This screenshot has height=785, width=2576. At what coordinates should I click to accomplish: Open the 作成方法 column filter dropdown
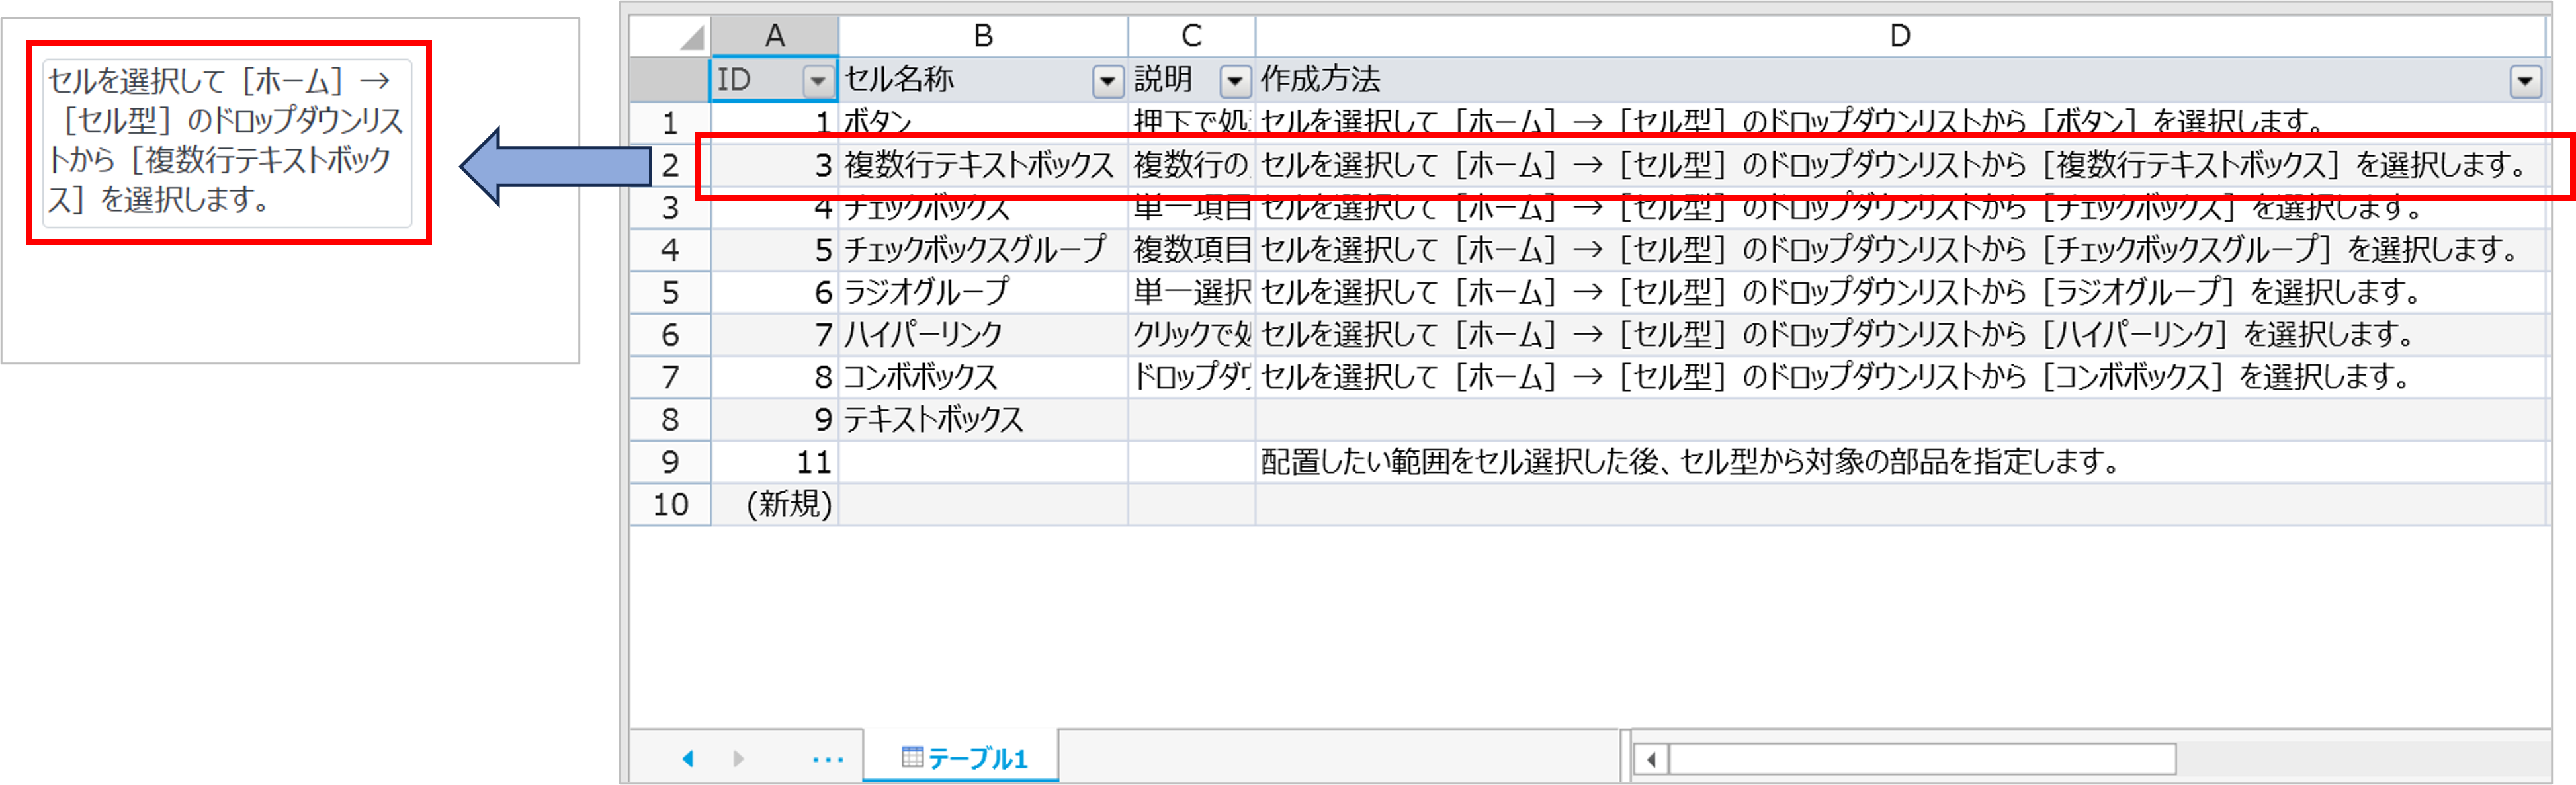[x=2525, y=81]
